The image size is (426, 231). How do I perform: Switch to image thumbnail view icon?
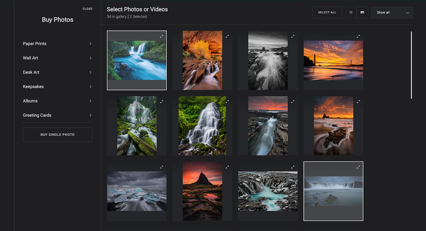click(x=362, y=12)
